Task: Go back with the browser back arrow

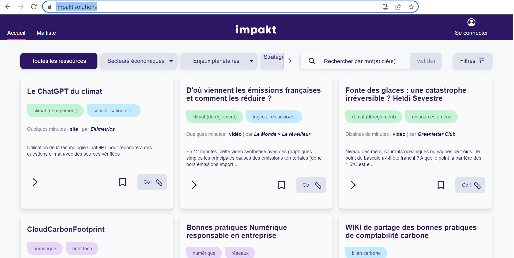Action: coord(8,7)
